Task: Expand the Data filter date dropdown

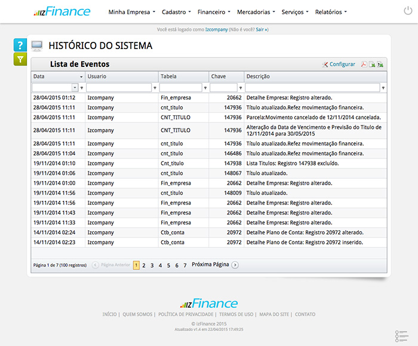Action: (75, 88)
